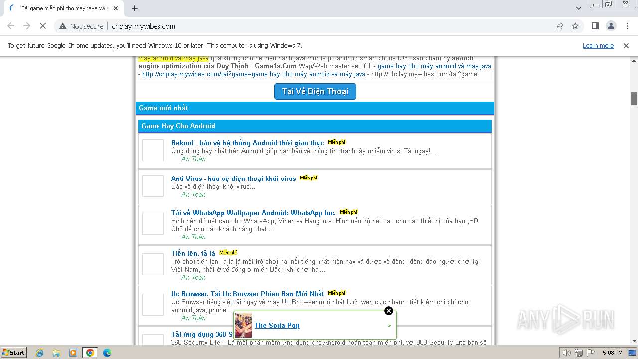Click the scrollbar down arrow
Image resolution: width=638 pixels, height=359 pixels.
point(634,341)
